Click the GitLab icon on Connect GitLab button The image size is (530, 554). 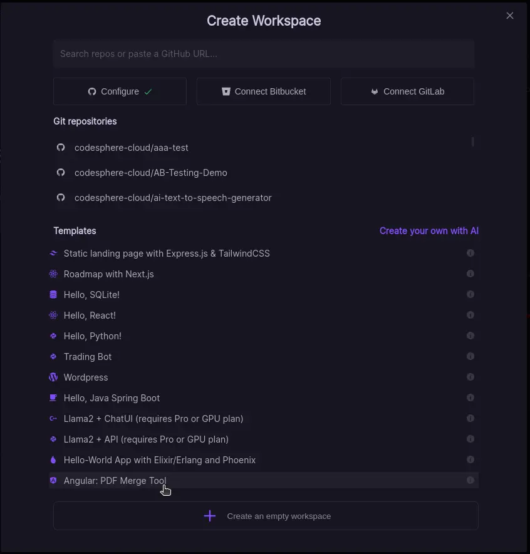tap(374, 91)
